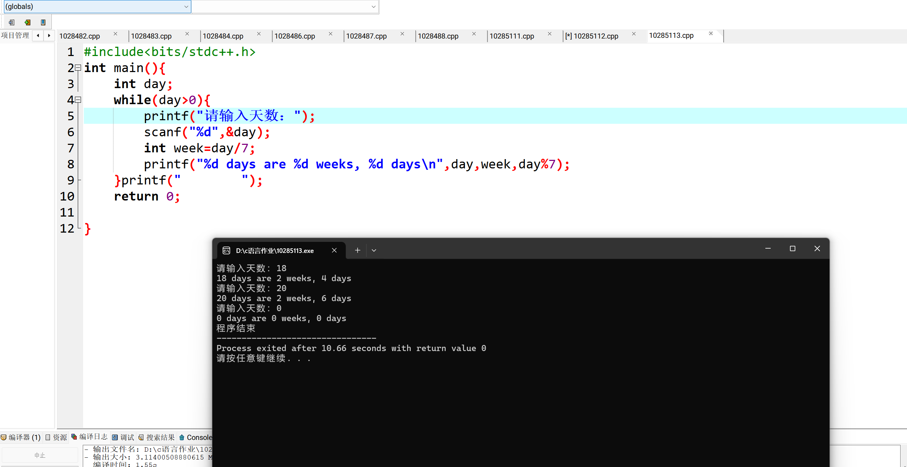Open the empty function list dropdown
The image size is (907, 467).
tap(285, 6)
